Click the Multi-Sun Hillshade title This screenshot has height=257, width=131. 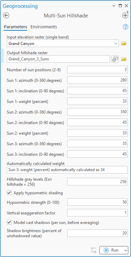tap(66, 16)
